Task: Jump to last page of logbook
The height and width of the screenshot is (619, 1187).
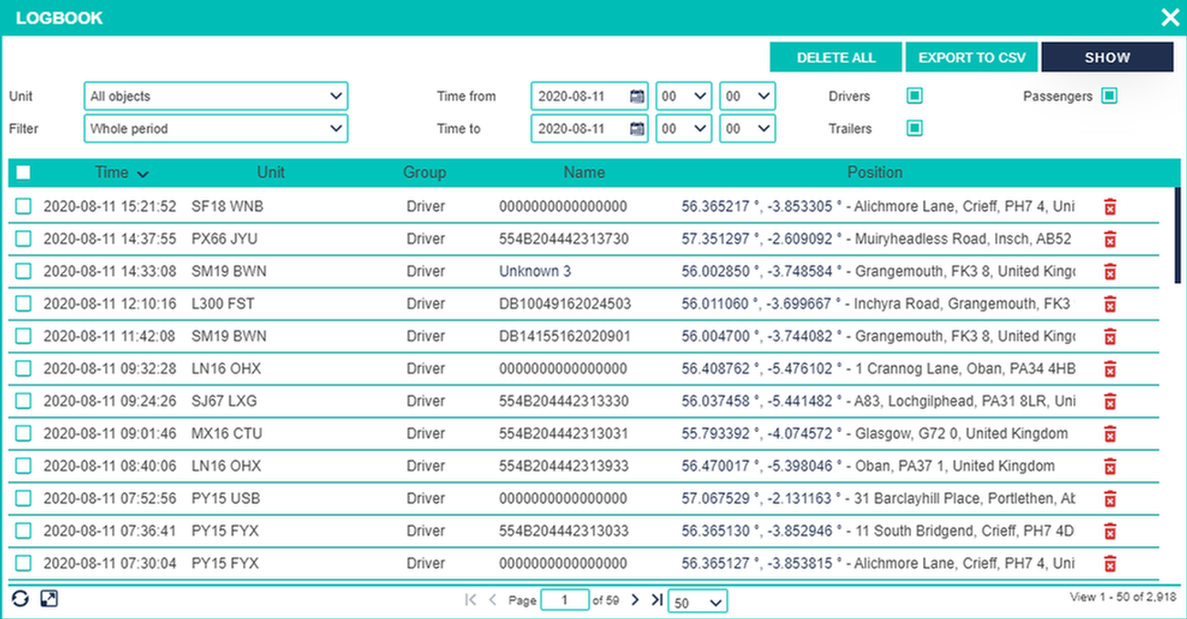Action: 657,600
